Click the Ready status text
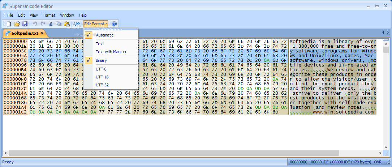The image size is (392, 167). [8, 162]
